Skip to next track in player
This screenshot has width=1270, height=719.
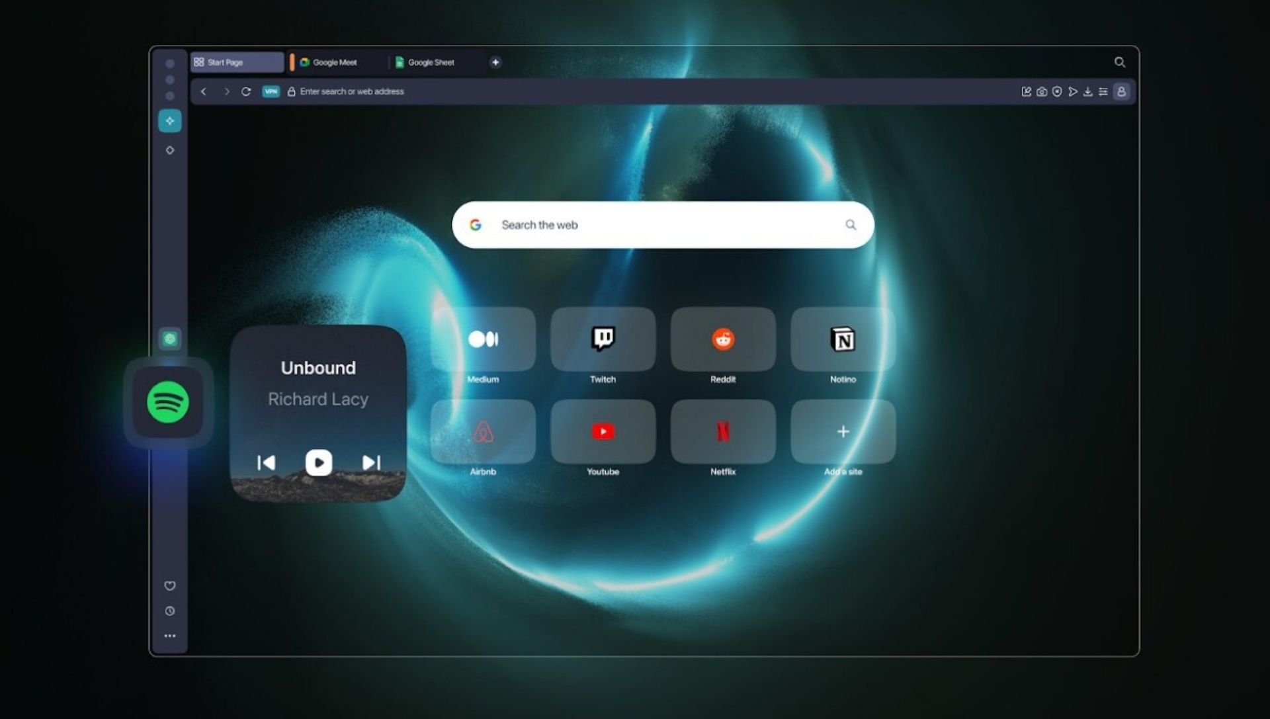pos(371,462)
